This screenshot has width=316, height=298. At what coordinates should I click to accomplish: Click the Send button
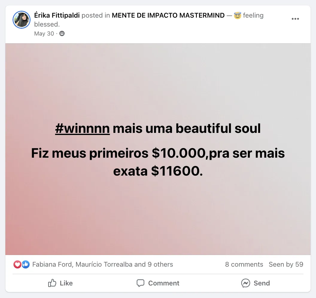pyautogui.click(x=255, y=283)
